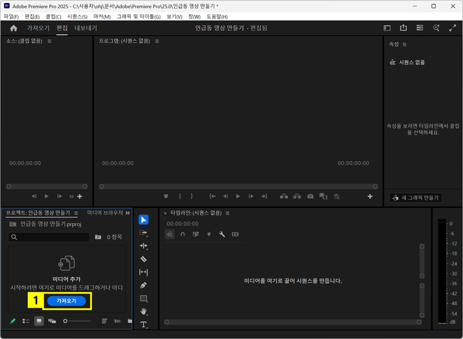Screen dimensions: 463x339
Task: Select the Rectangle shape tool
Action: tap(143, 298)
